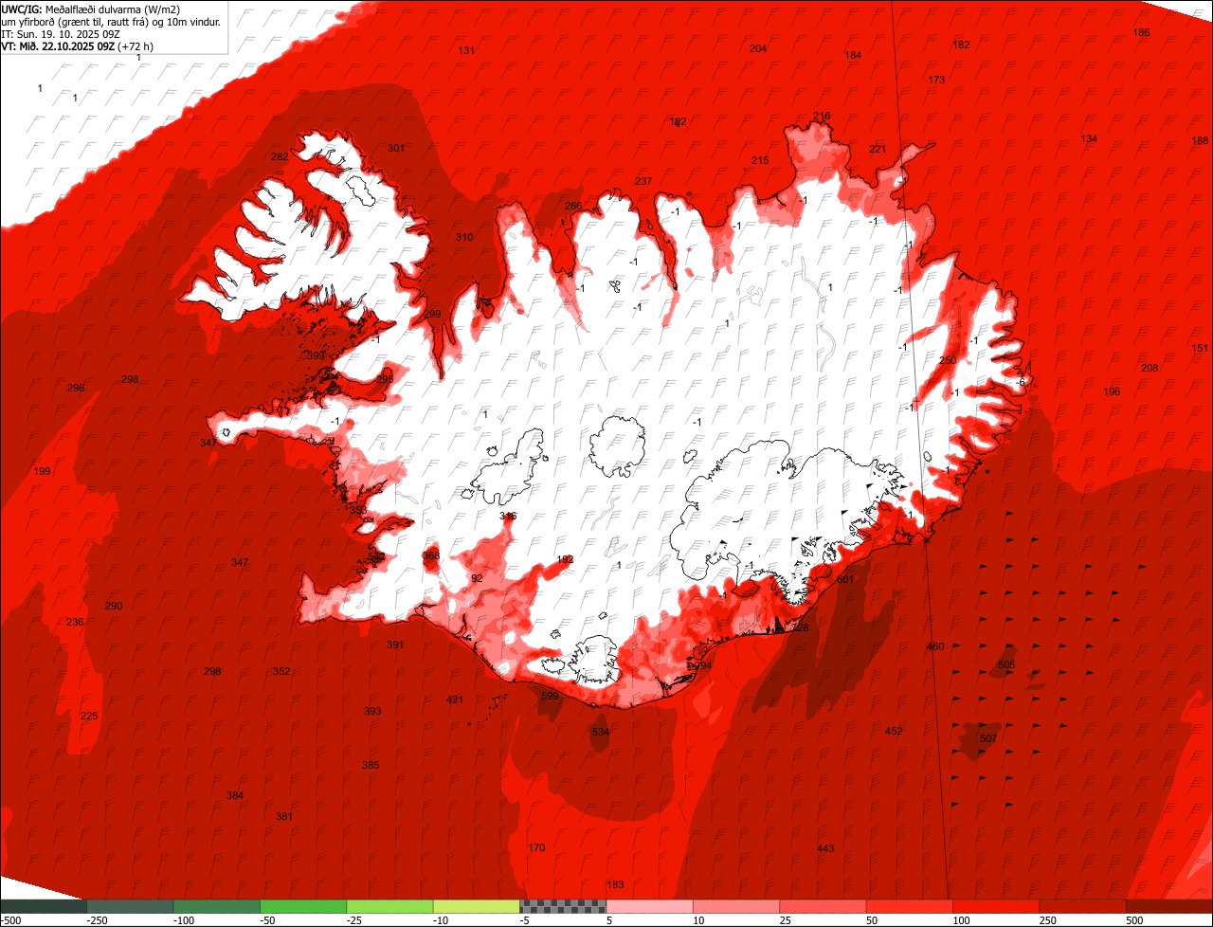This screenshot has width=1213, height=927.
Task: Click the map value 385
Action: [371, 765]
